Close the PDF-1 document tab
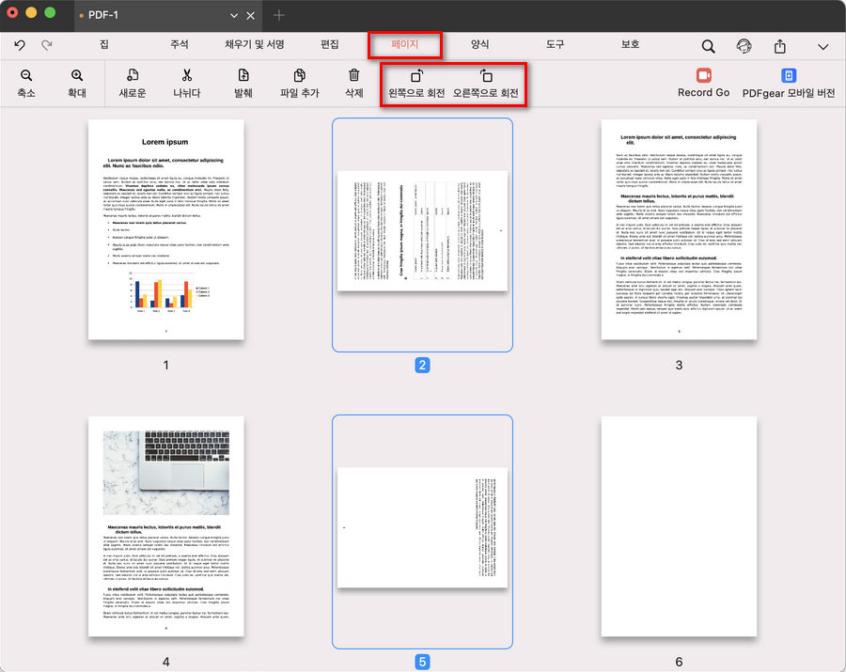 (x=251, y=16)
